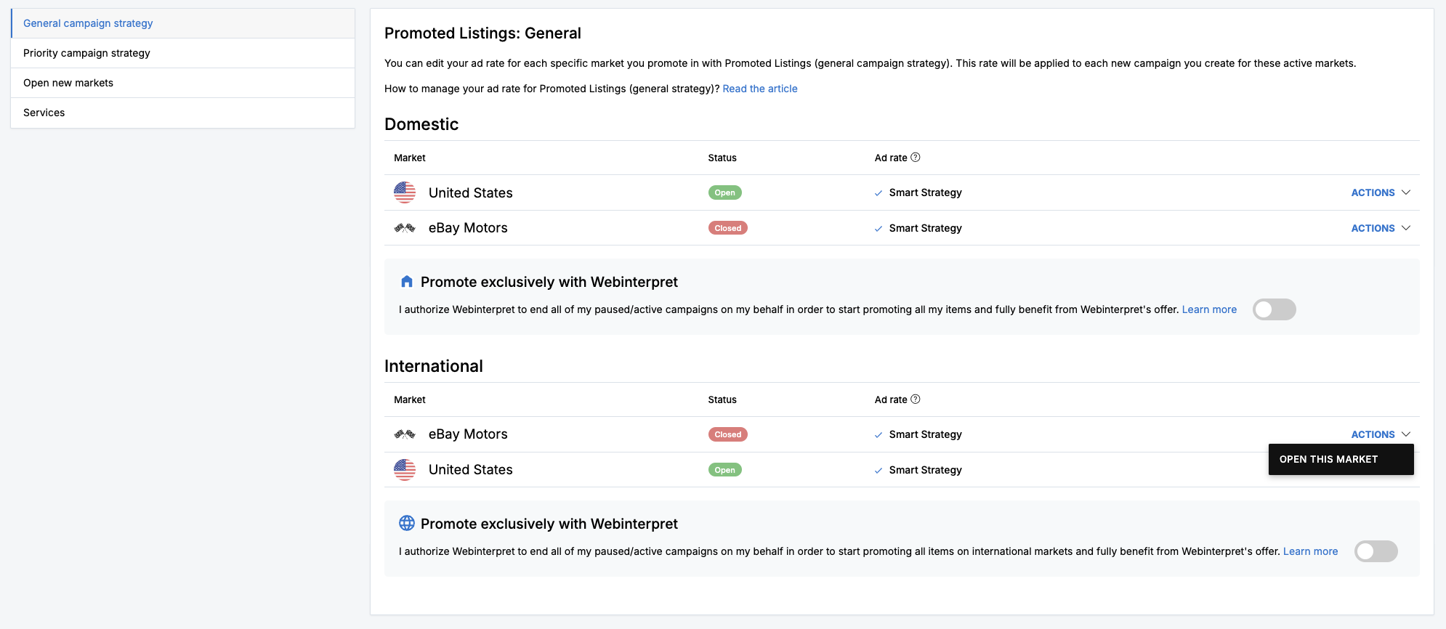Click the International United States flag icon
This screenshot has height=629, width=1446.
(x=405, y=470)
